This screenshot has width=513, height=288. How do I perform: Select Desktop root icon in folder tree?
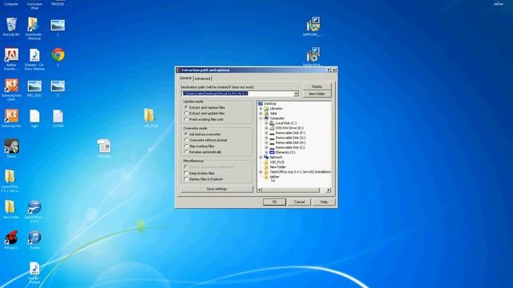[x=261, y=103]
